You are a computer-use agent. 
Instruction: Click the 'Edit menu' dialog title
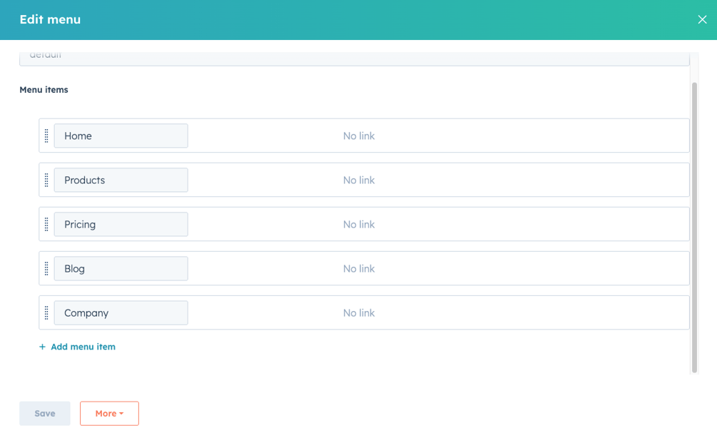[x=50, y=19]
